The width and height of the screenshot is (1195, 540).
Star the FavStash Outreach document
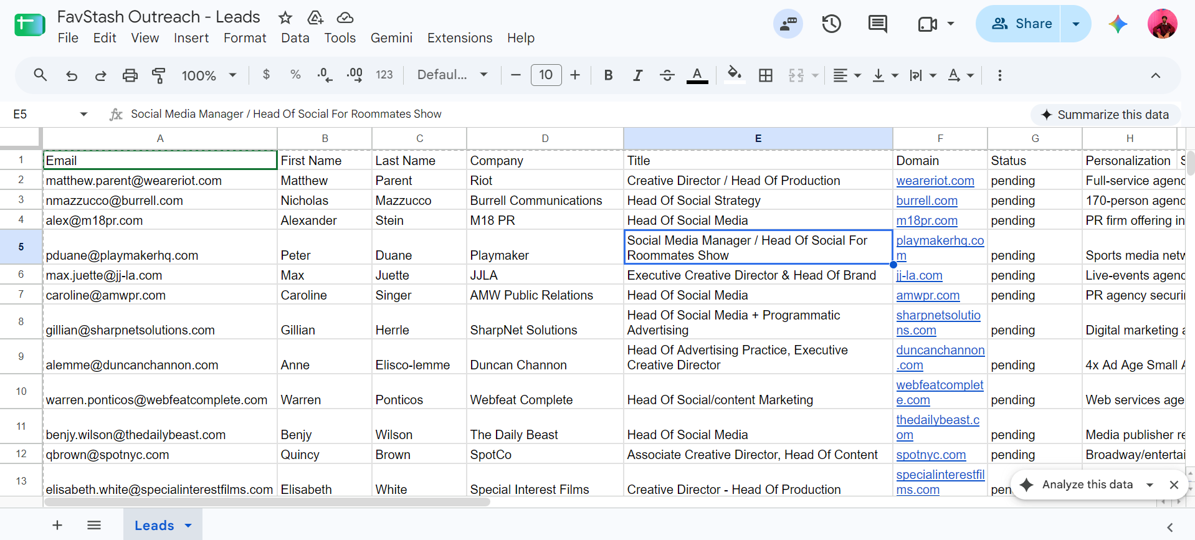click(285, 17)
